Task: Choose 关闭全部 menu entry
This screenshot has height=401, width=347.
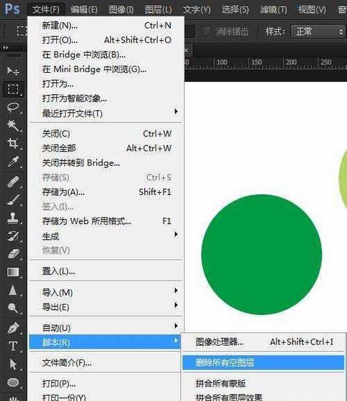Action: 106,148
